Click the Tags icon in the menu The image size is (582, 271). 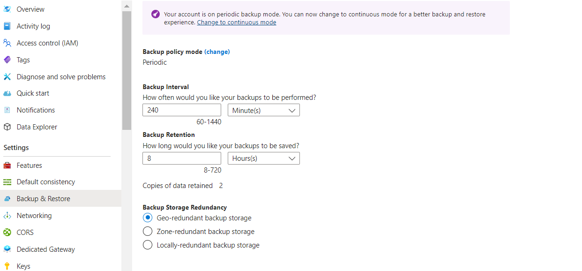[x=7, y=60]
